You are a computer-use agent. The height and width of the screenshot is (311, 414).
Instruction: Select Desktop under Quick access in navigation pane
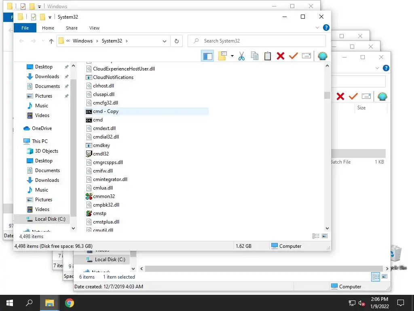pyautogui.click(x=44, y=67)
